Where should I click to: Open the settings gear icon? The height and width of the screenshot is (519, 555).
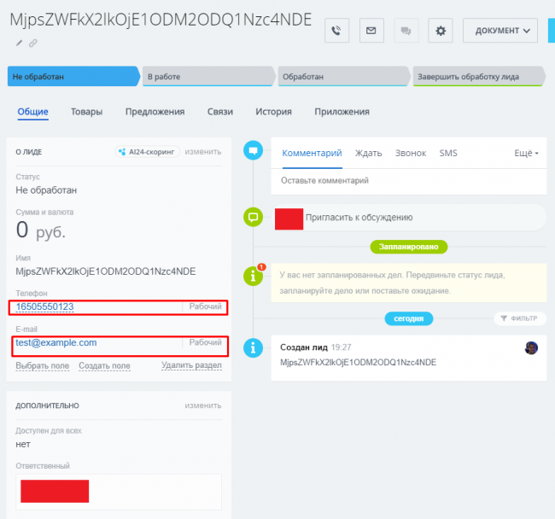pyautogui.click(x=441, y=31)
